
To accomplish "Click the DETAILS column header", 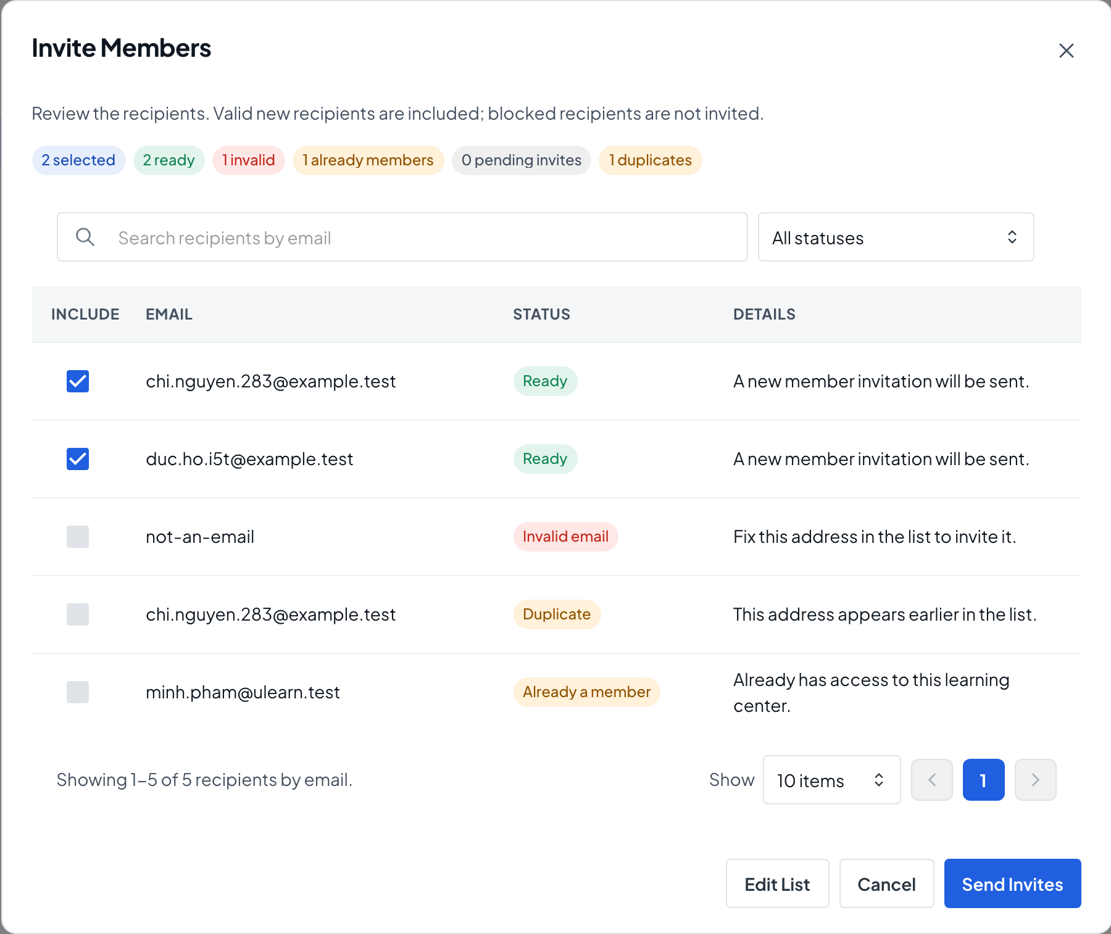I will [x=764, y=314].
